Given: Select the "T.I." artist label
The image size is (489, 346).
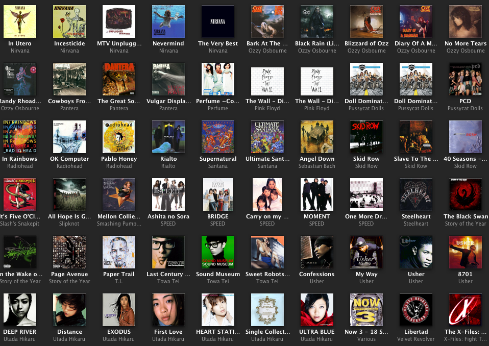Looking at the screenshot, I should click(119, 281).
